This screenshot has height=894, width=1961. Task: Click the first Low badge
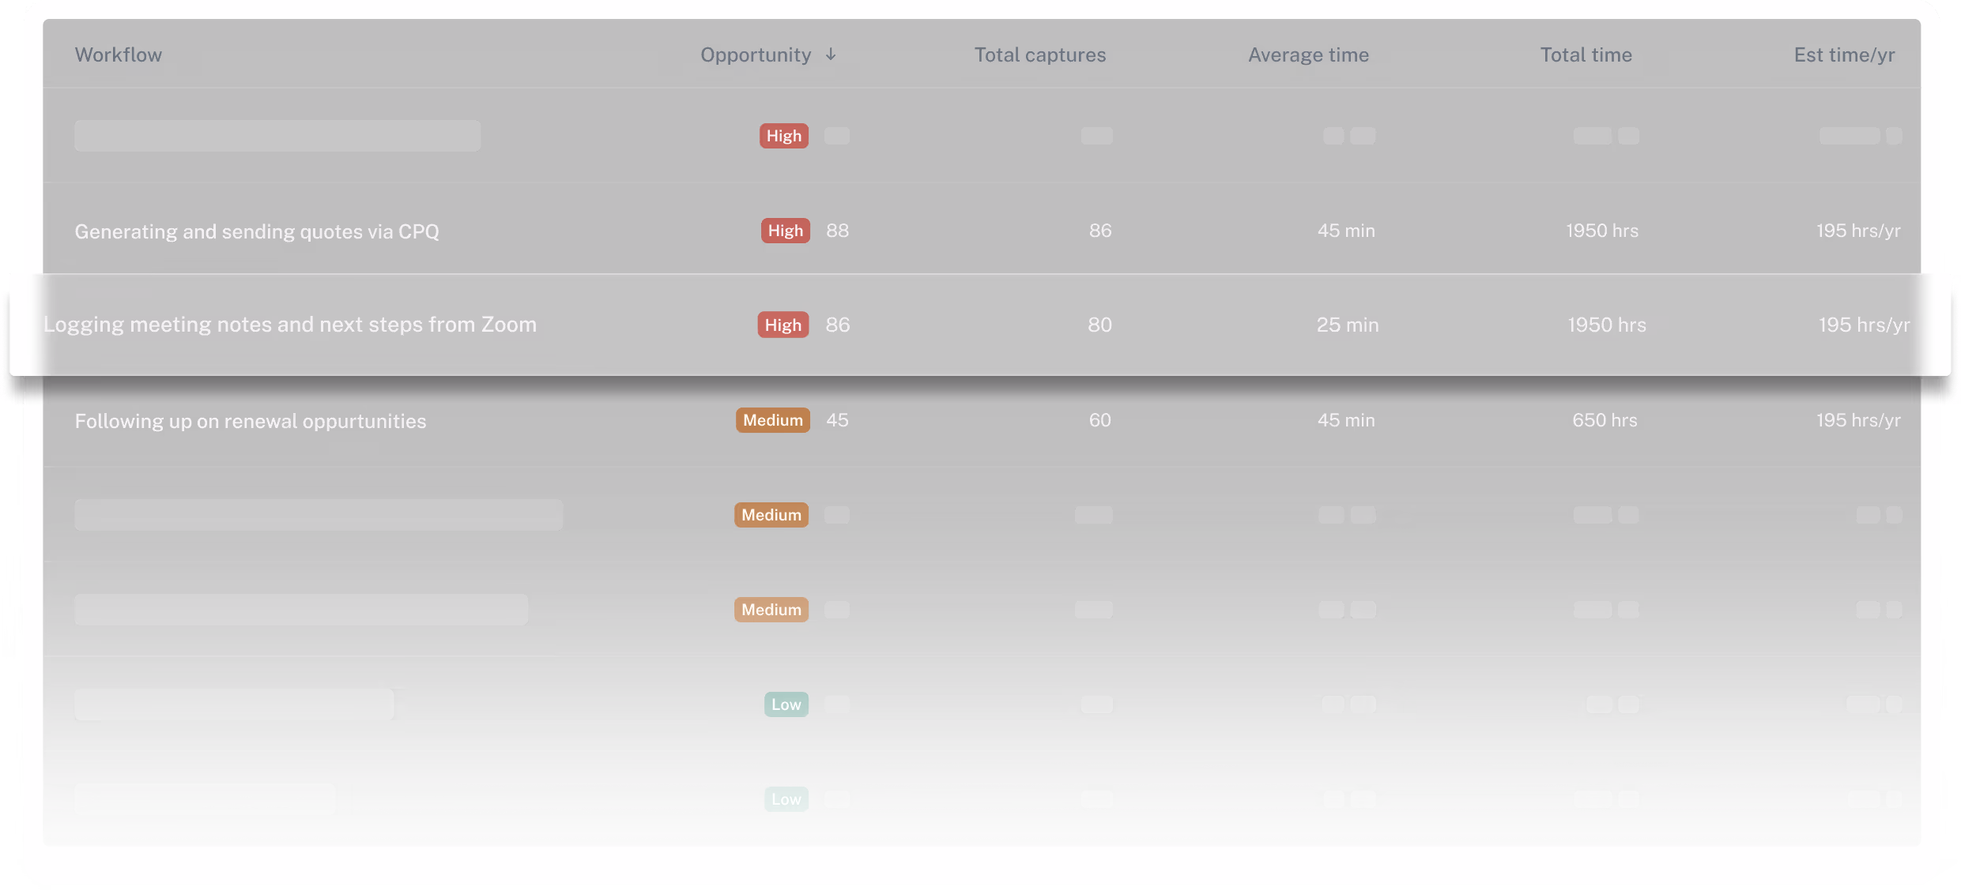[x=786, y=704]
